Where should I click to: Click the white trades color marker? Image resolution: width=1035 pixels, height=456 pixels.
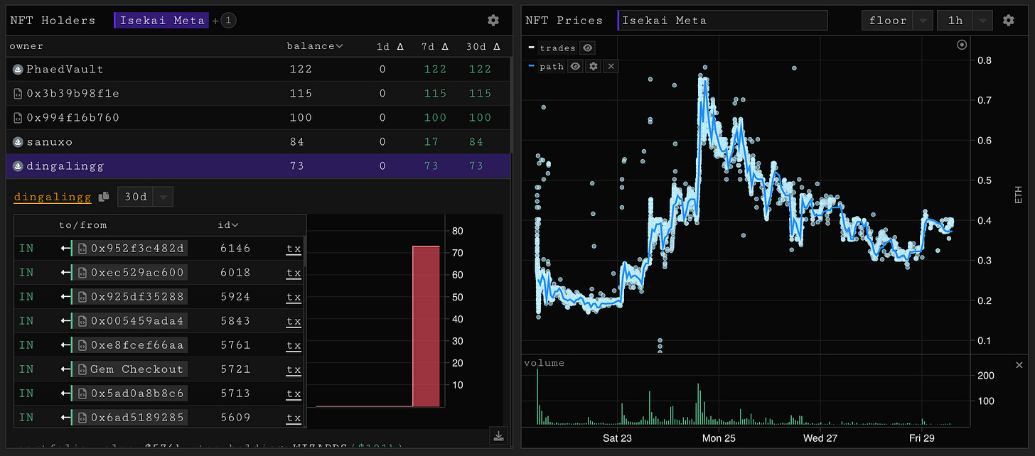point(532,48)
